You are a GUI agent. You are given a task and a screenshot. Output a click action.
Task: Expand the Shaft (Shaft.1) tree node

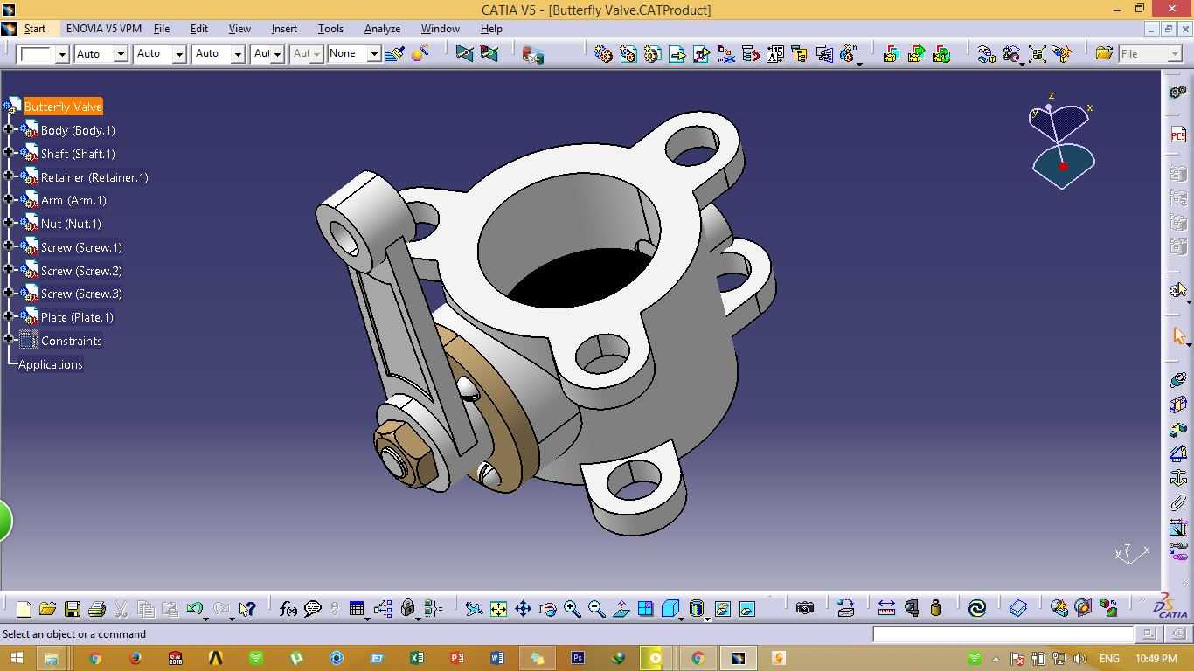[x=9, y=153]
